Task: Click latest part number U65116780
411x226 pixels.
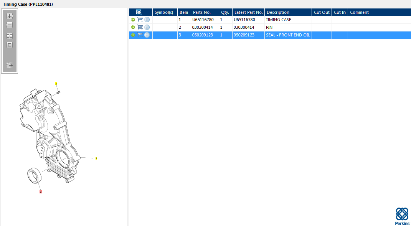Action: tap(244, 20)
